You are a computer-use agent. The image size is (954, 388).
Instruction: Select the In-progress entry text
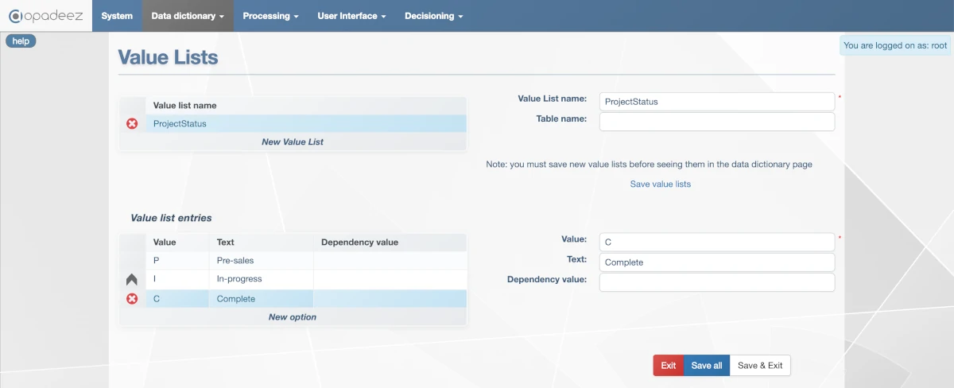point(239,279)
